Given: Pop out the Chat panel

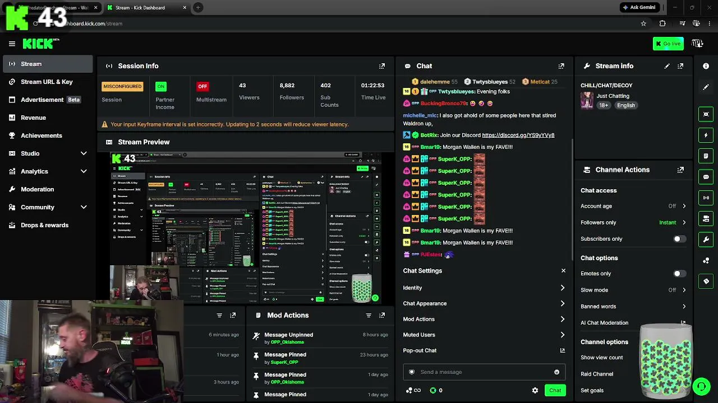Looking at the screenshot, I should 561,66.
